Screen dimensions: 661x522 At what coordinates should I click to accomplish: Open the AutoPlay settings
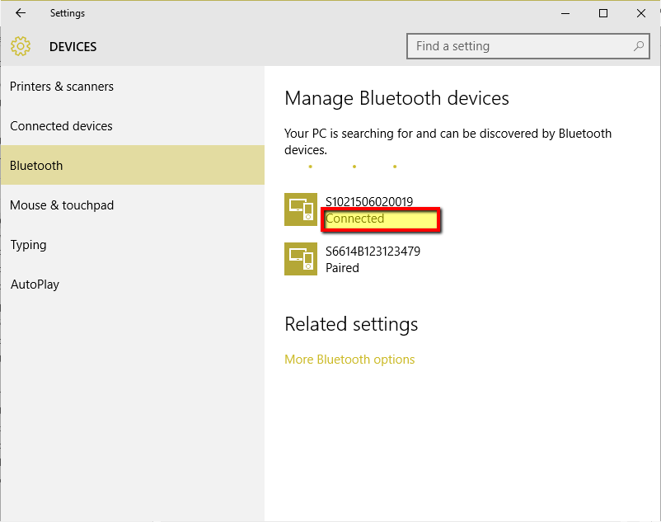click(x=35, y=285)
